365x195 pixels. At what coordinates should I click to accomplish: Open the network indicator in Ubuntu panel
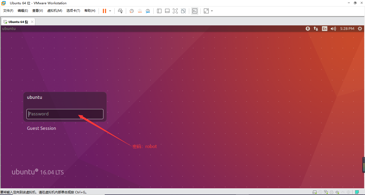[x=316, y=29]
